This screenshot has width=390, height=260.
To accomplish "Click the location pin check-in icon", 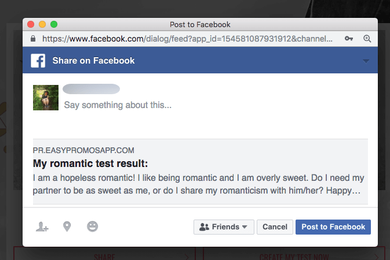I will [67, 226].
